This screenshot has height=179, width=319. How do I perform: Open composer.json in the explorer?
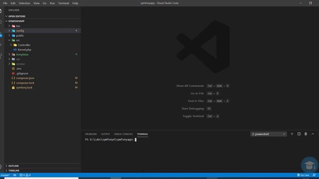click(x=25, y=78)
